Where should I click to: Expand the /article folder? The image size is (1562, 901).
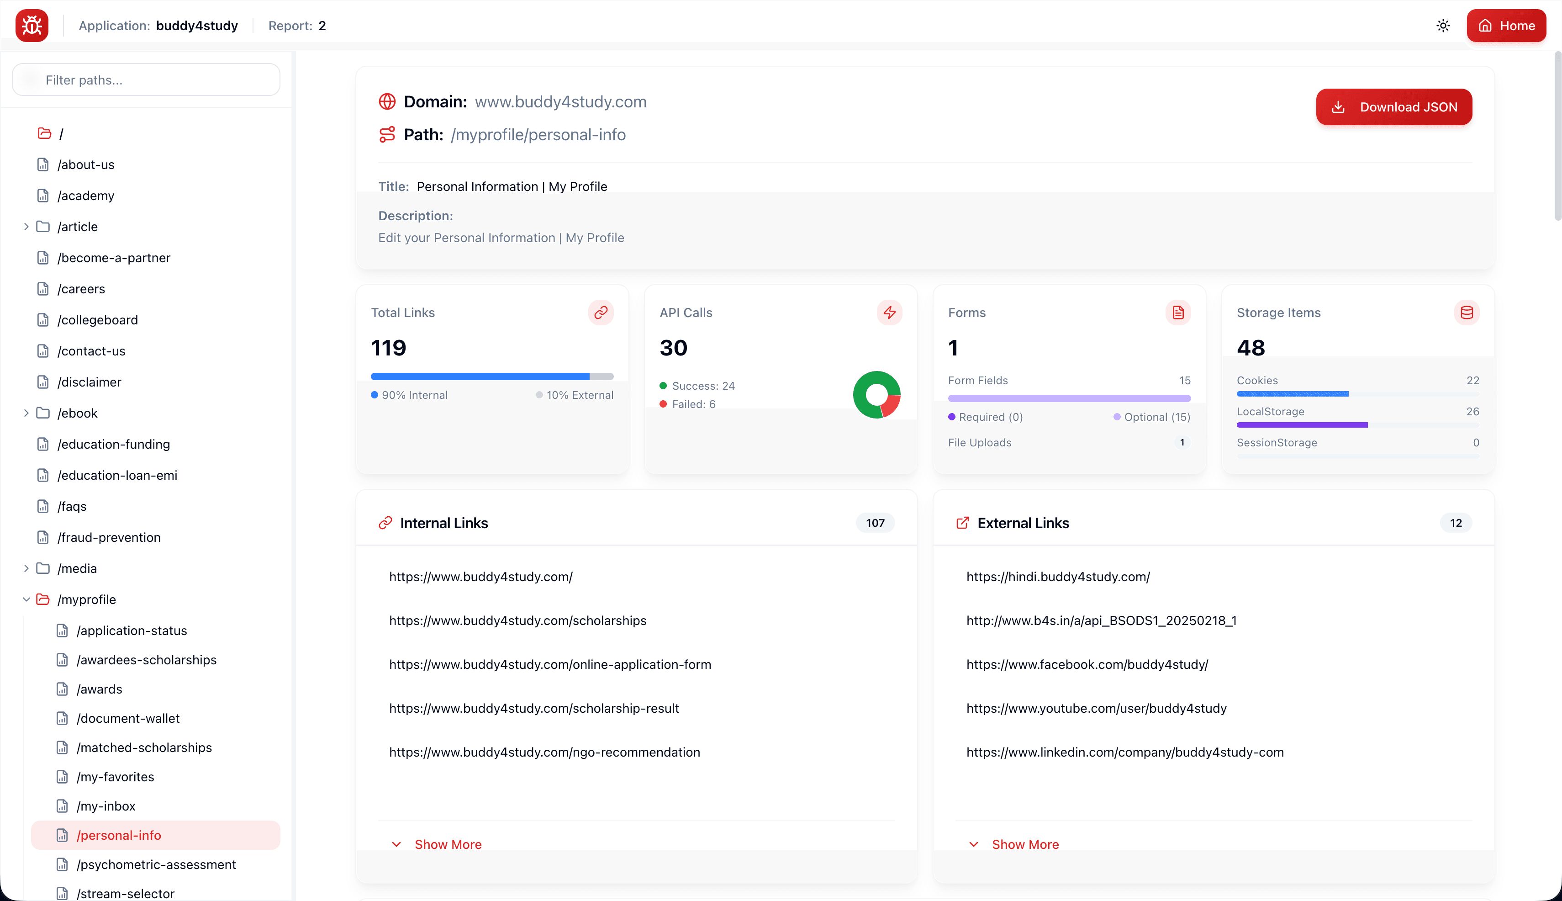coord(26,227)
